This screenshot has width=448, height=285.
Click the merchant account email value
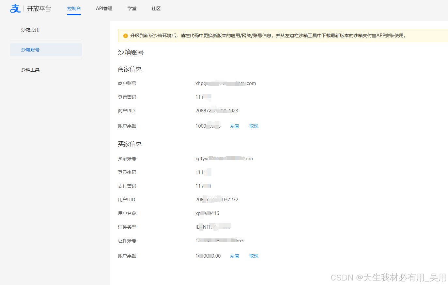click(x=226, y=83)
